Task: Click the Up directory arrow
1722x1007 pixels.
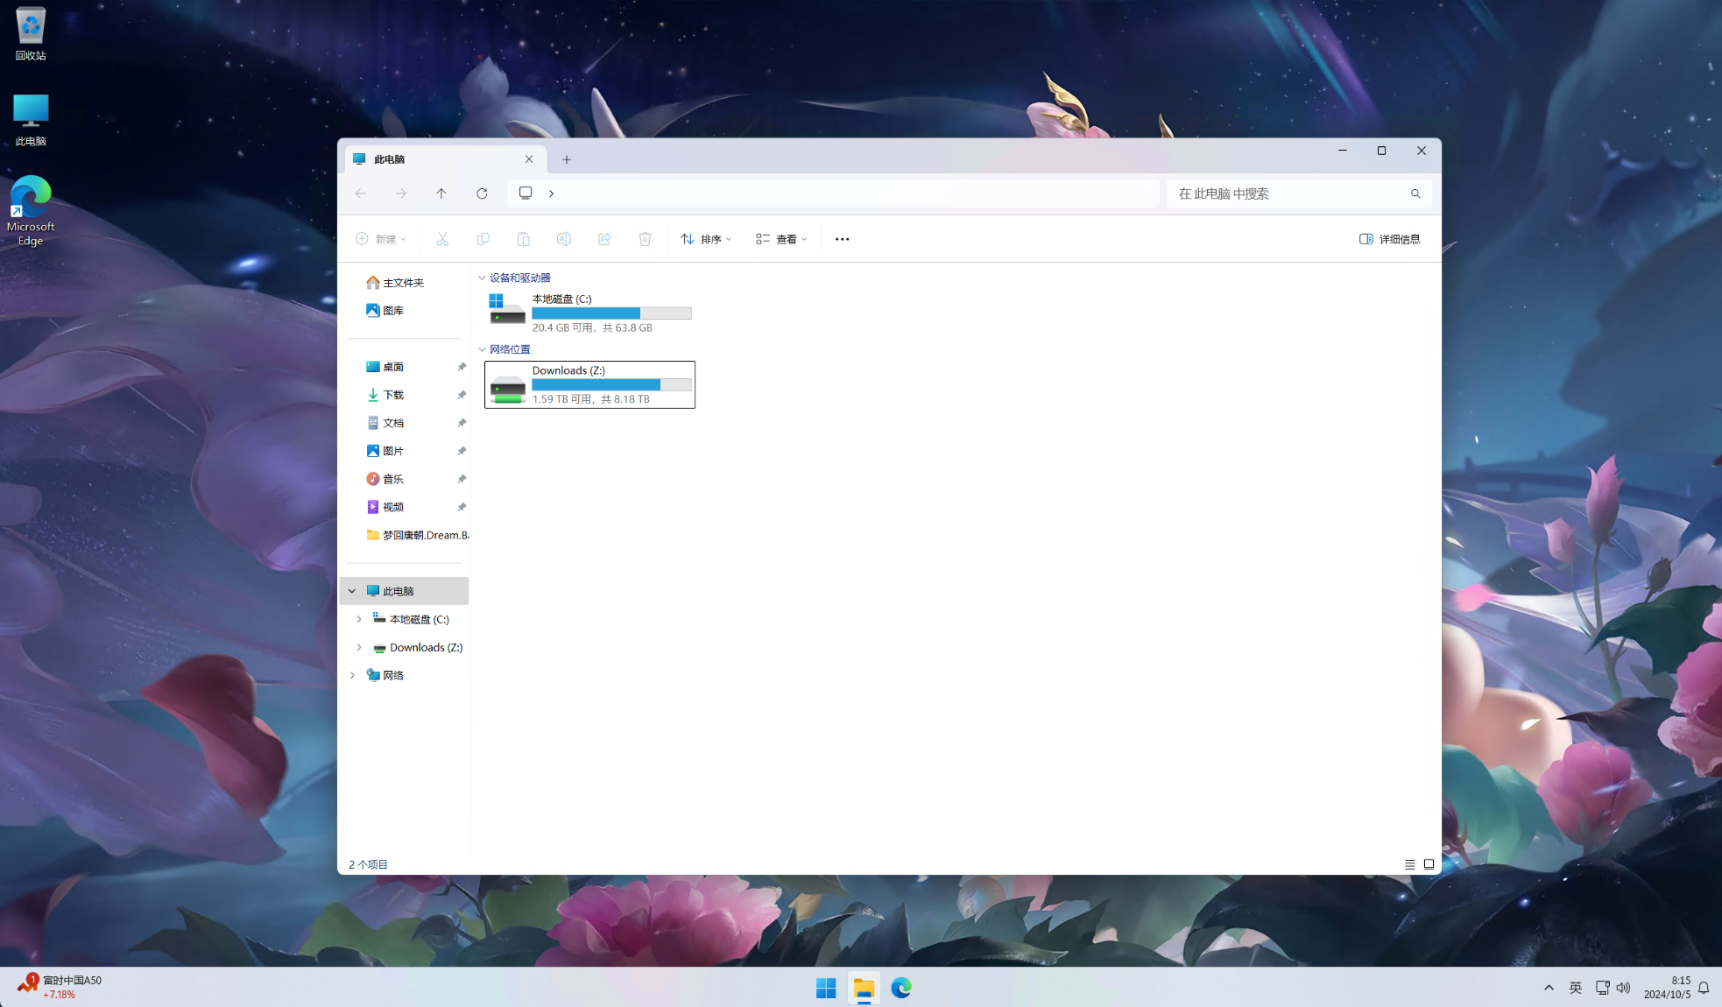Action: tap(441, 194)
